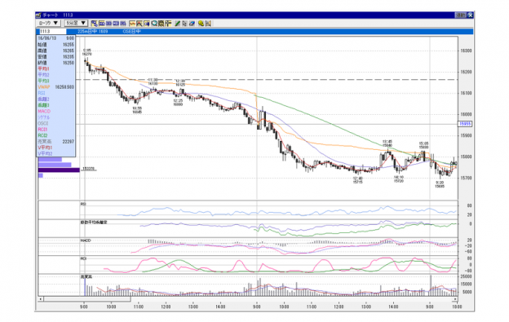Click the last icon in the toolbar
Image resolution: width=509 pixels, height=322 pixels.
coord(208,24)
